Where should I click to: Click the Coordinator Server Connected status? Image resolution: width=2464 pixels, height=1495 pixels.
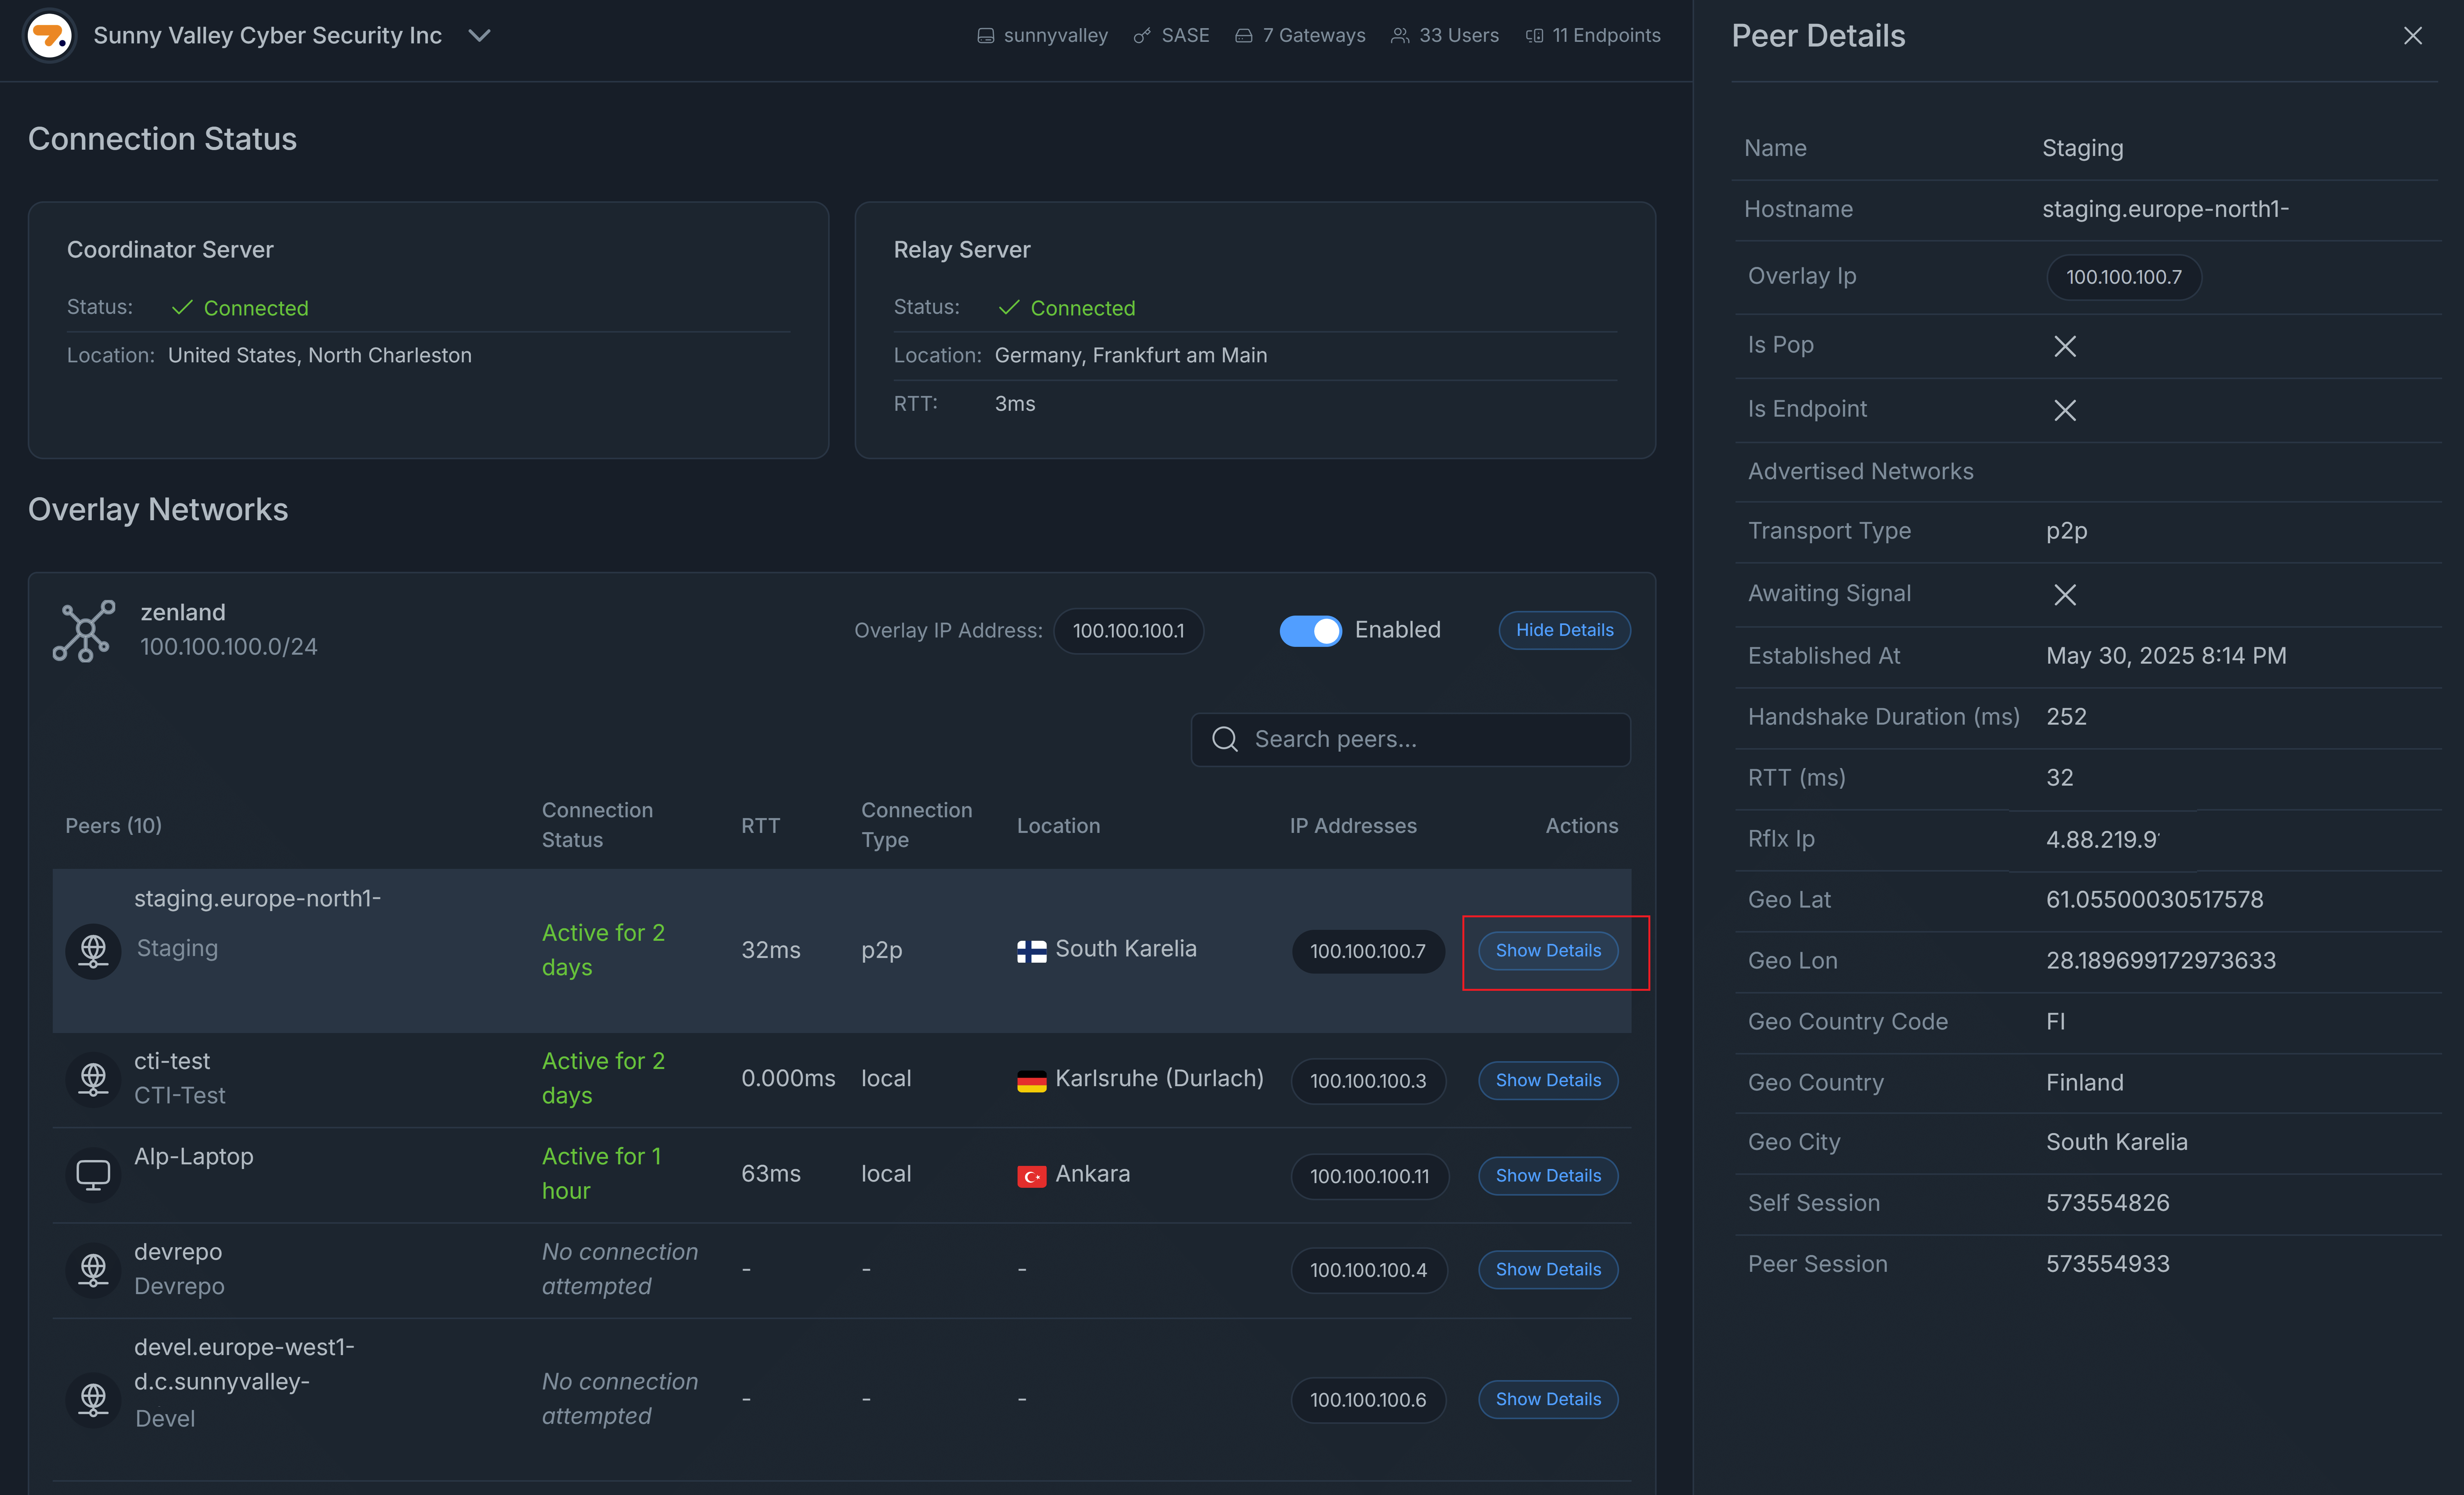click(x=240, y=308)
